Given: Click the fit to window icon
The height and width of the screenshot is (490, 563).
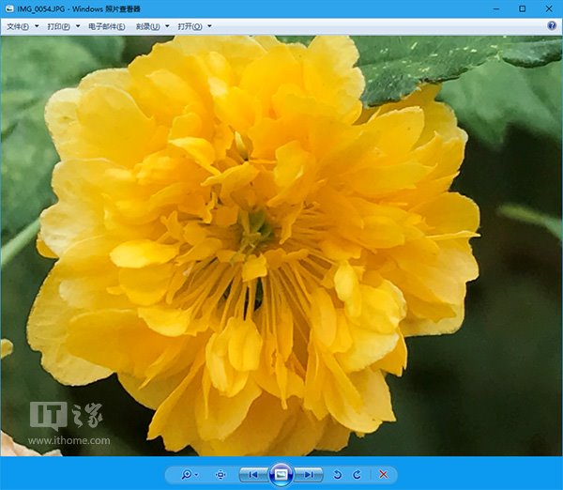Looking at the screenshot, I should pyautogui.click(x=221, y=475).
